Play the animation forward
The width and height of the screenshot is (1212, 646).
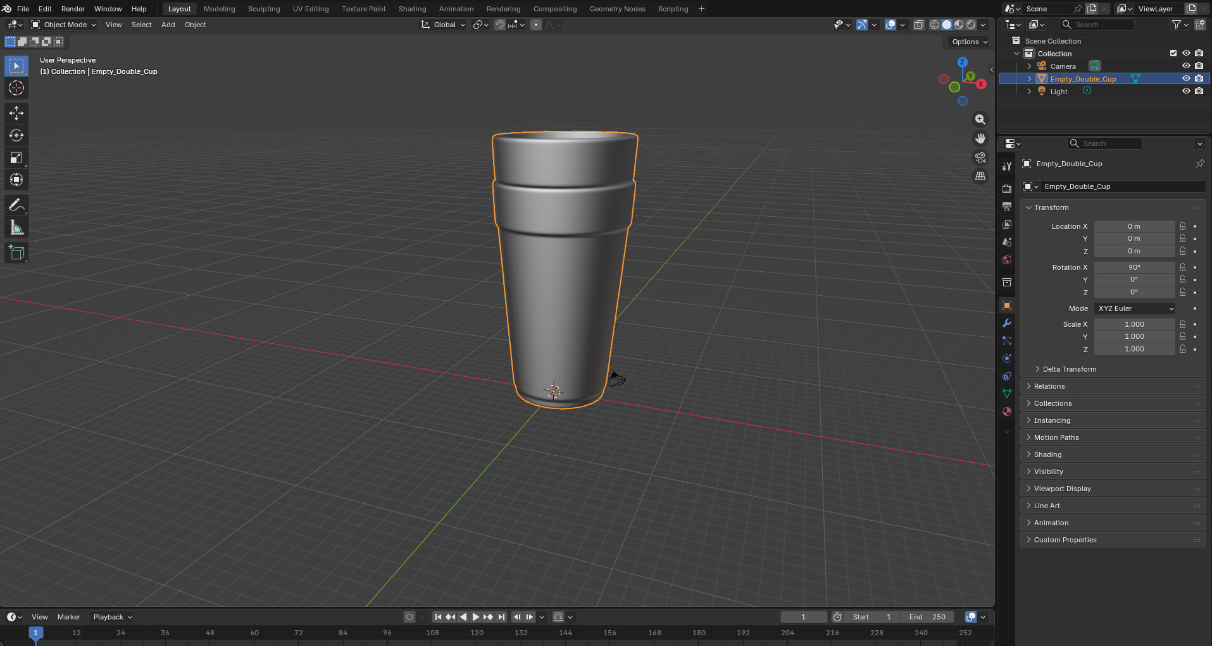coord(475,617)
